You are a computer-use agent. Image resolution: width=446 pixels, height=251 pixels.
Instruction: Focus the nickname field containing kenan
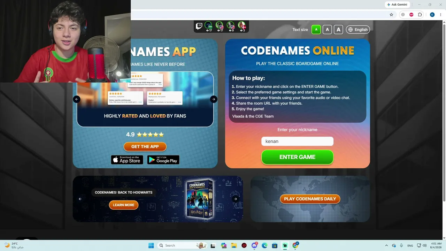[x=297, y=141]
